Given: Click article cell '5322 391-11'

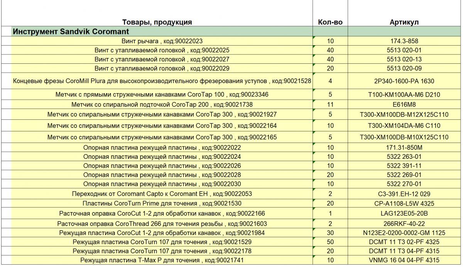Looking at the screenshot, I should point(404,166).
